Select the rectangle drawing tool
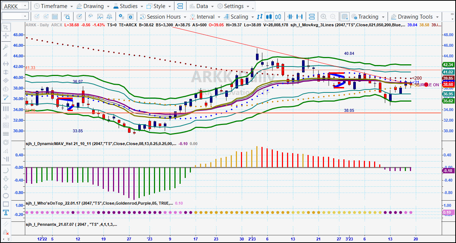The image size is (456, 243). coord(6,204)
